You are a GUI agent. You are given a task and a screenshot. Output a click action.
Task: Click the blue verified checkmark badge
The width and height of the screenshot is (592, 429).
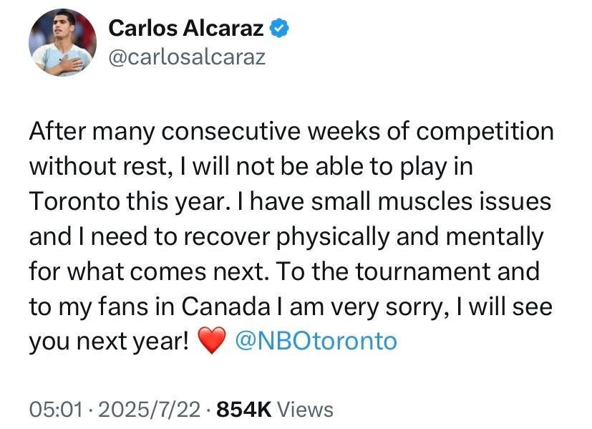coord(279,29)
